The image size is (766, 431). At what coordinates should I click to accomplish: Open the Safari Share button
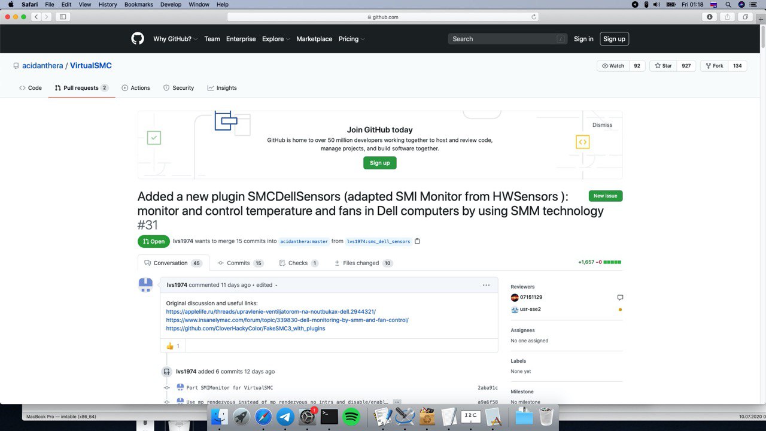728,17
